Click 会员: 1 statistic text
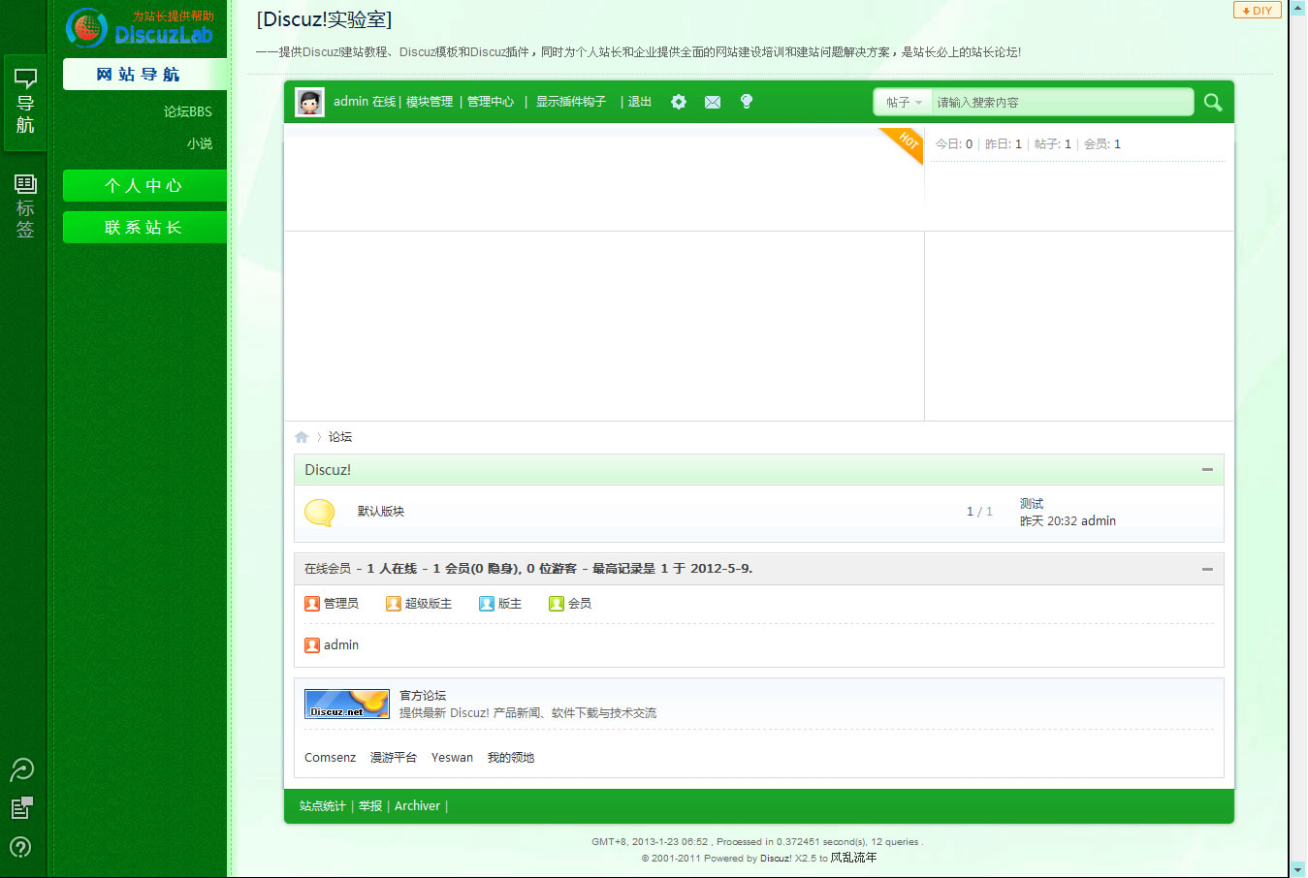 [x=1102, y=143]
